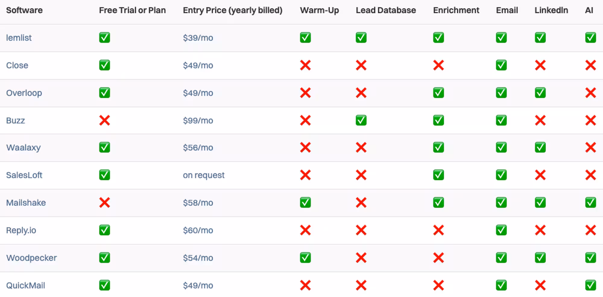603x297 pixels.
Task: Click Woodpecker's red Enrichment X
Action: (x=438, y=258)
